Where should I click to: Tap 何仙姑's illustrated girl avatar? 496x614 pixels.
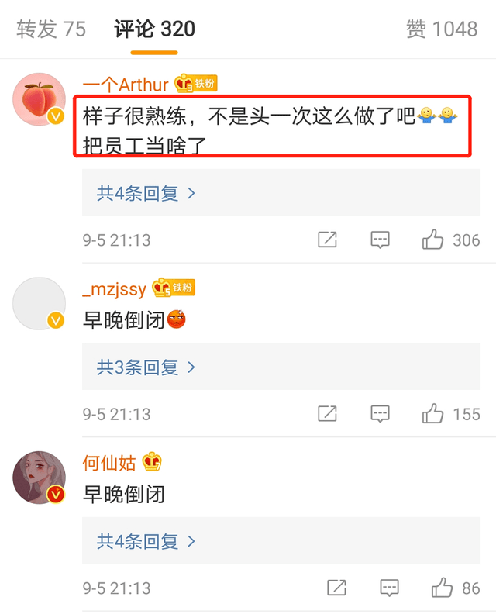40,478
